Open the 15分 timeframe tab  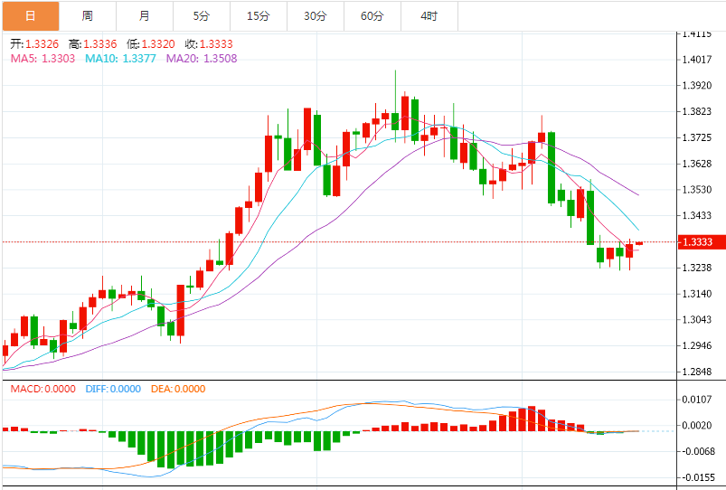259,16
